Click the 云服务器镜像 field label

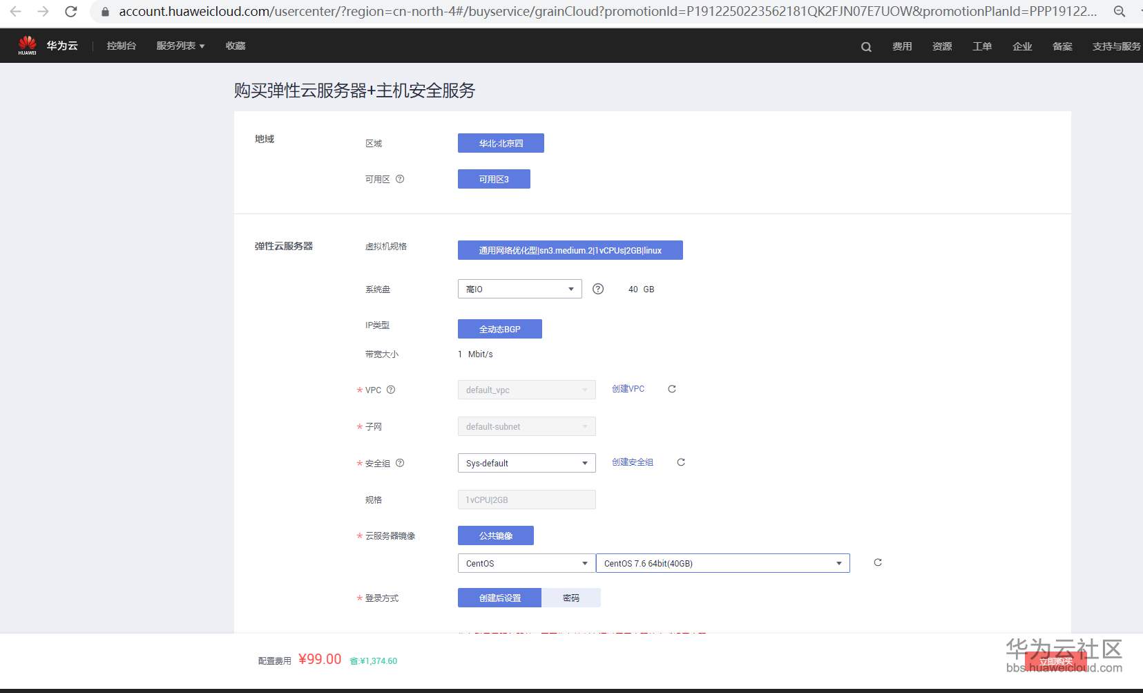[390, 536]
